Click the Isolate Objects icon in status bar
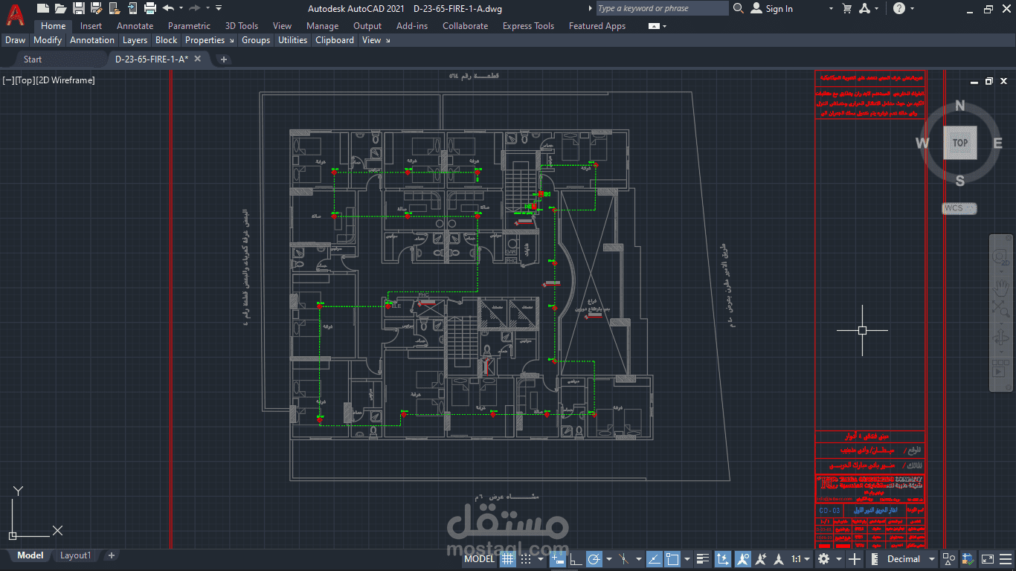 pos(949,559)
